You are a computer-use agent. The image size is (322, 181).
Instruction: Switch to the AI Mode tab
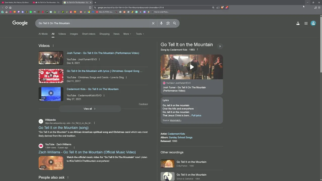pos(43,34)
